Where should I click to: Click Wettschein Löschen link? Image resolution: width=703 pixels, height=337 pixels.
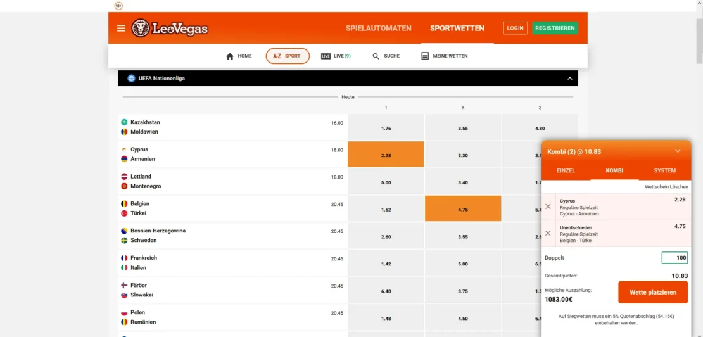(665, 186)
